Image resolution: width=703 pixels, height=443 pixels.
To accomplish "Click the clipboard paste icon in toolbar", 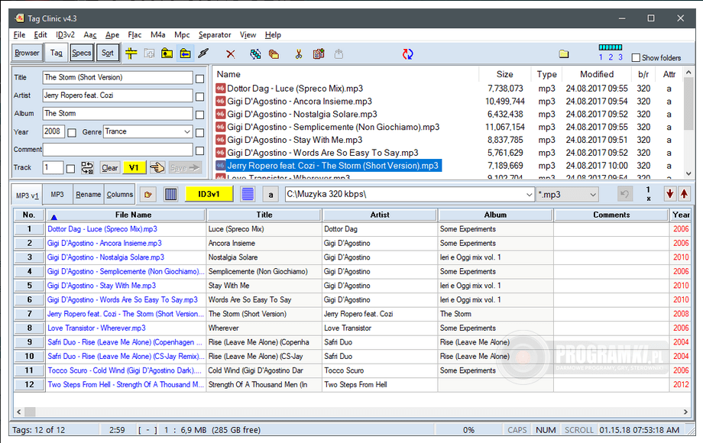I will pos(319,54).
